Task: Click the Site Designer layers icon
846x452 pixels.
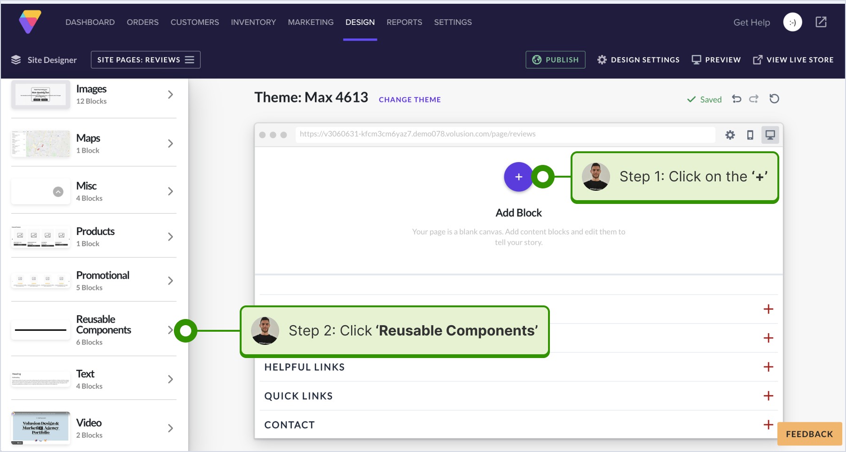Action: click(x=16, y=60)
